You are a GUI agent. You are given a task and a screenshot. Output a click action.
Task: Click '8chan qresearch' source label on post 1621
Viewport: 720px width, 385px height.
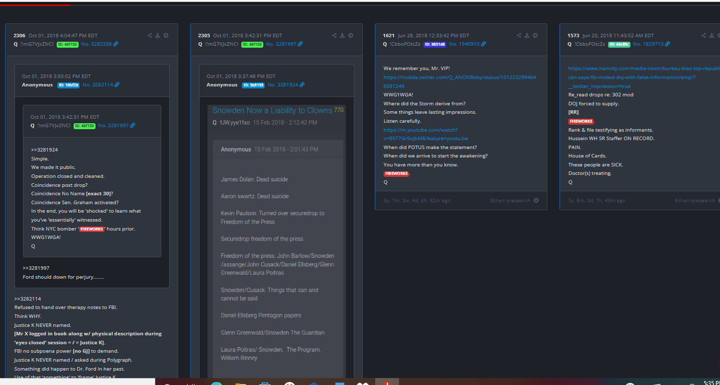[510, 201]
